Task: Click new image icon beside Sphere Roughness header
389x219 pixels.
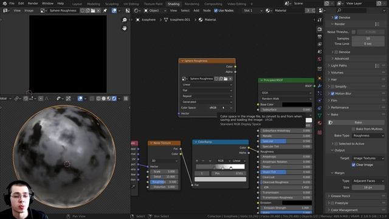Action: point(88,11)
